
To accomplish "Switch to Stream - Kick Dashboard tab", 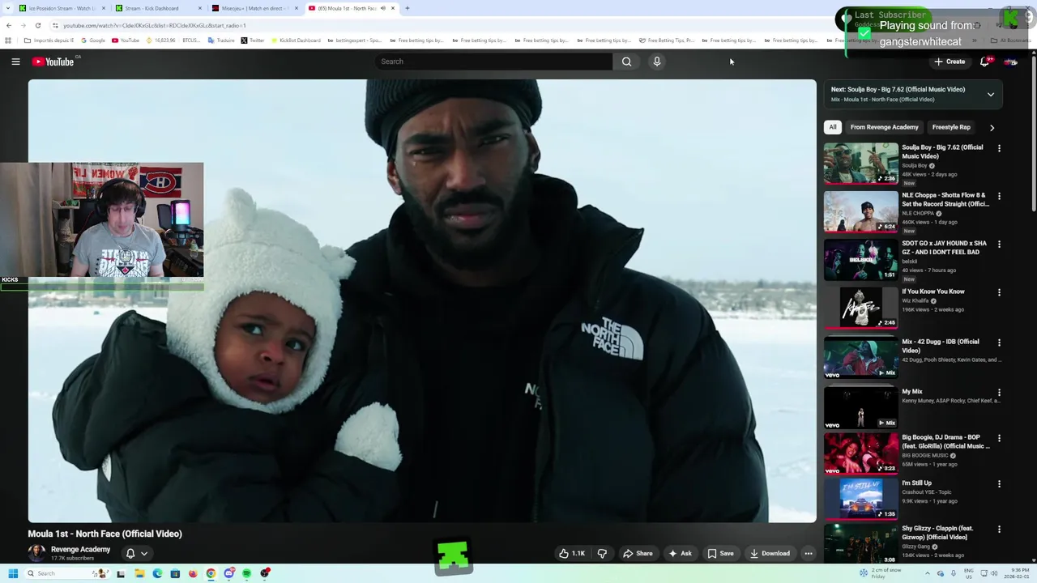I will click(158, 8).
